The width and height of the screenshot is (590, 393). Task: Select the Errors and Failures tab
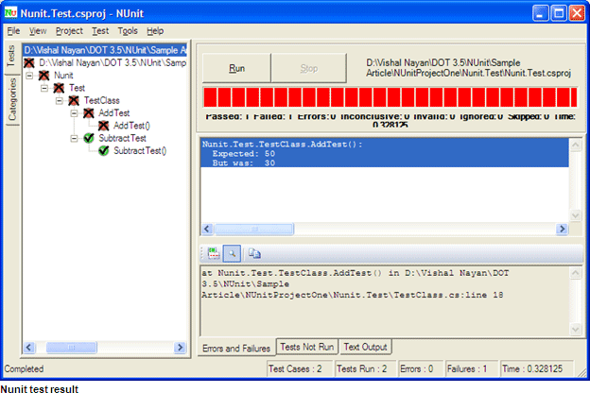coord(236,348)
